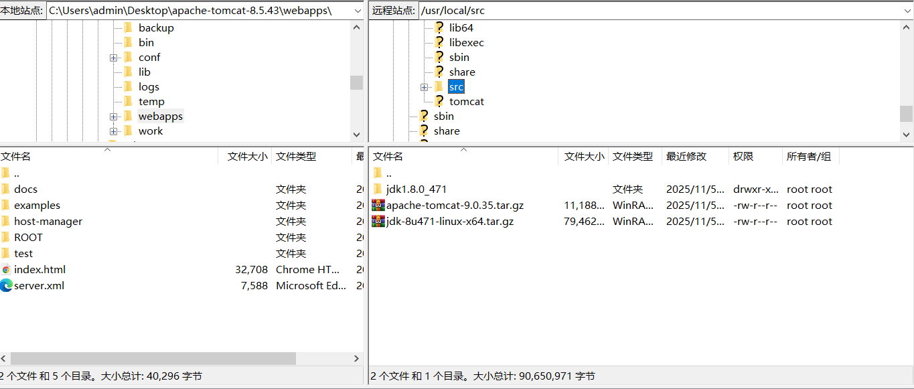The width and height of the screenshot is (914, 389).
Task: Click the Chrome icon next to index.html
Action: pyautogui.click(x=6, y=269)
